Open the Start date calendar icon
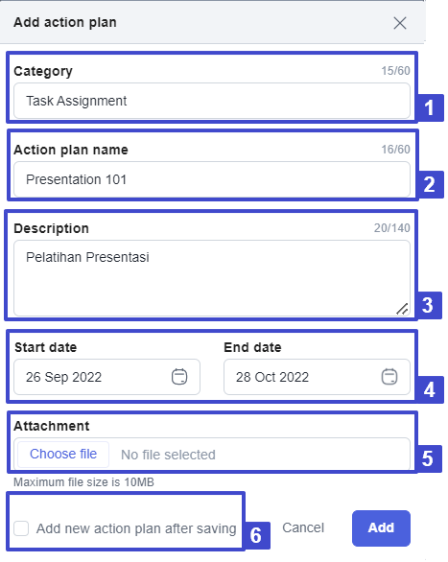The height and width of the screenshot is (562, 448). [x=179, y=377]
